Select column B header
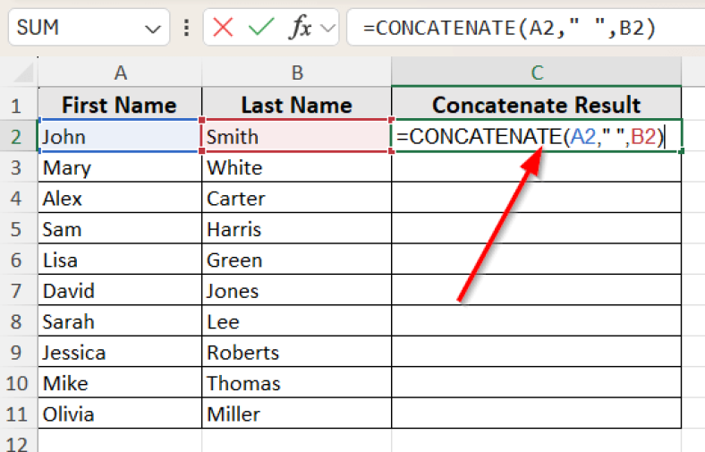The height and width of the screenshot is (452, 705). pyautogui.click(x=296, y=72)
